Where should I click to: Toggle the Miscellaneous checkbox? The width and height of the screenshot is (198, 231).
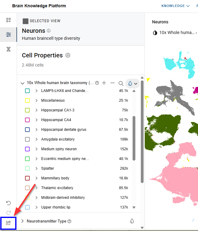point(27,100)
